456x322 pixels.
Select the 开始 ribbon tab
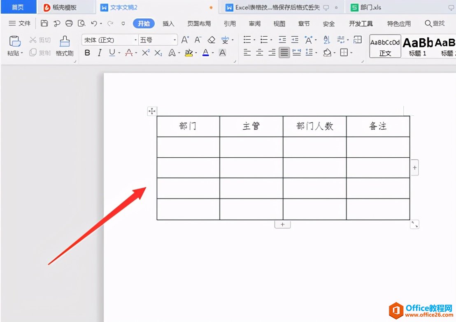coord(144,23)
